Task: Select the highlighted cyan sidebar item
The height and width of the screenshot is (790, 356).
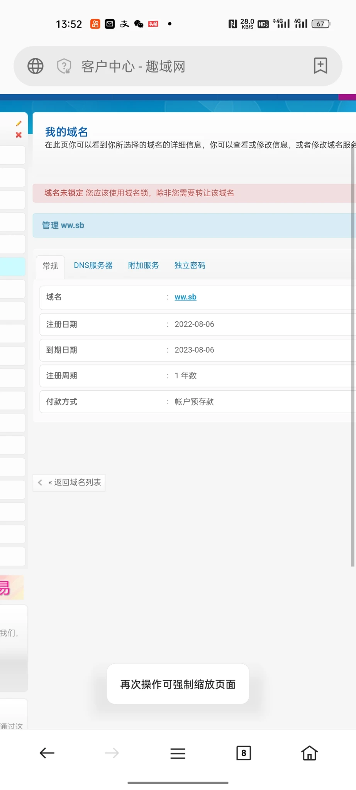Action: pos(13,267)
